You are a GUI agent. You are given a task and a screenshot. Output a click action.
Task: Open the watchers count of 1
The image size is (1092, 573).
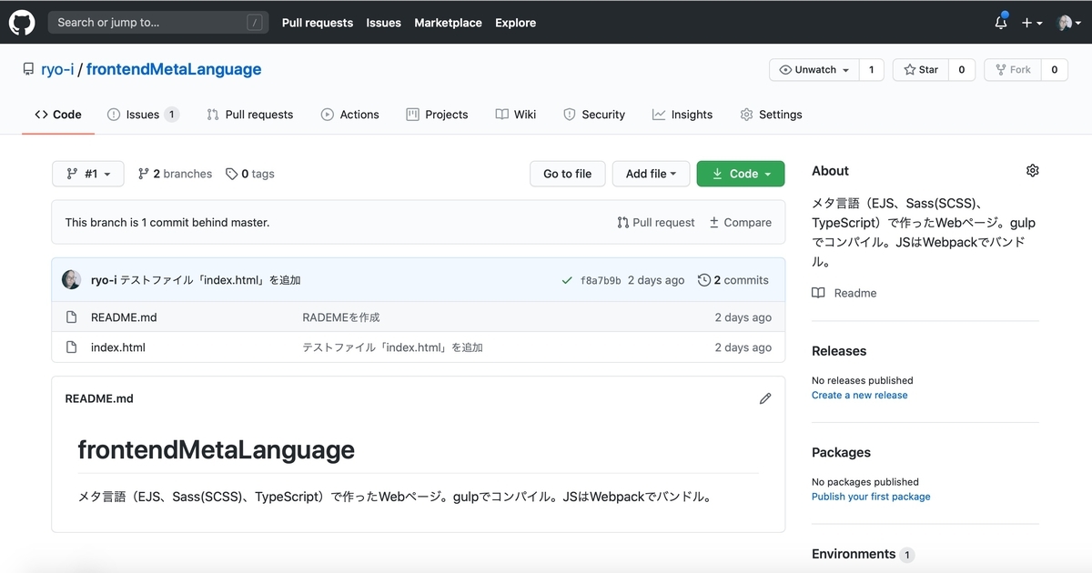click(x=871, y=70)
